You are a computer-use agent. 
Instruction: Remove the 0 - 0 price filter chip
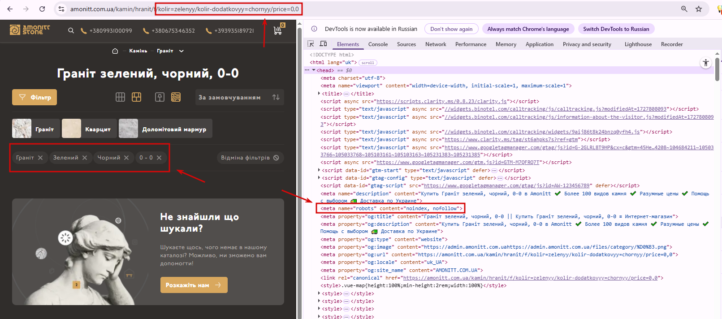click(x=159, y=158)
